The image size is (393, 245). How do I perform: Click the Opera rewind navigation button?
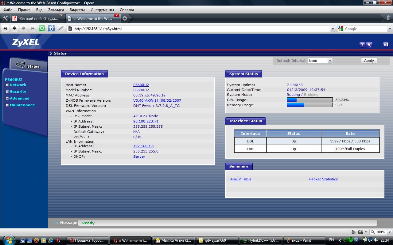pos(5,28)
